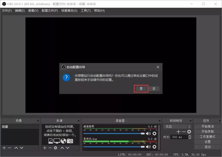
Task: Open 设置 settings from controls panel
Action: click(207, 142)
